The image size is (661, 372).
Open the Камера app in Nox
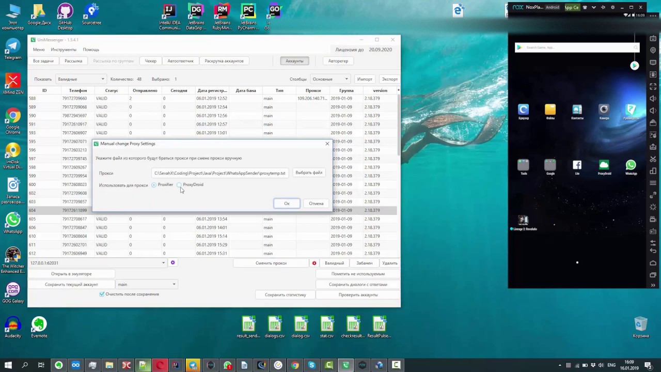coord(604,110)
